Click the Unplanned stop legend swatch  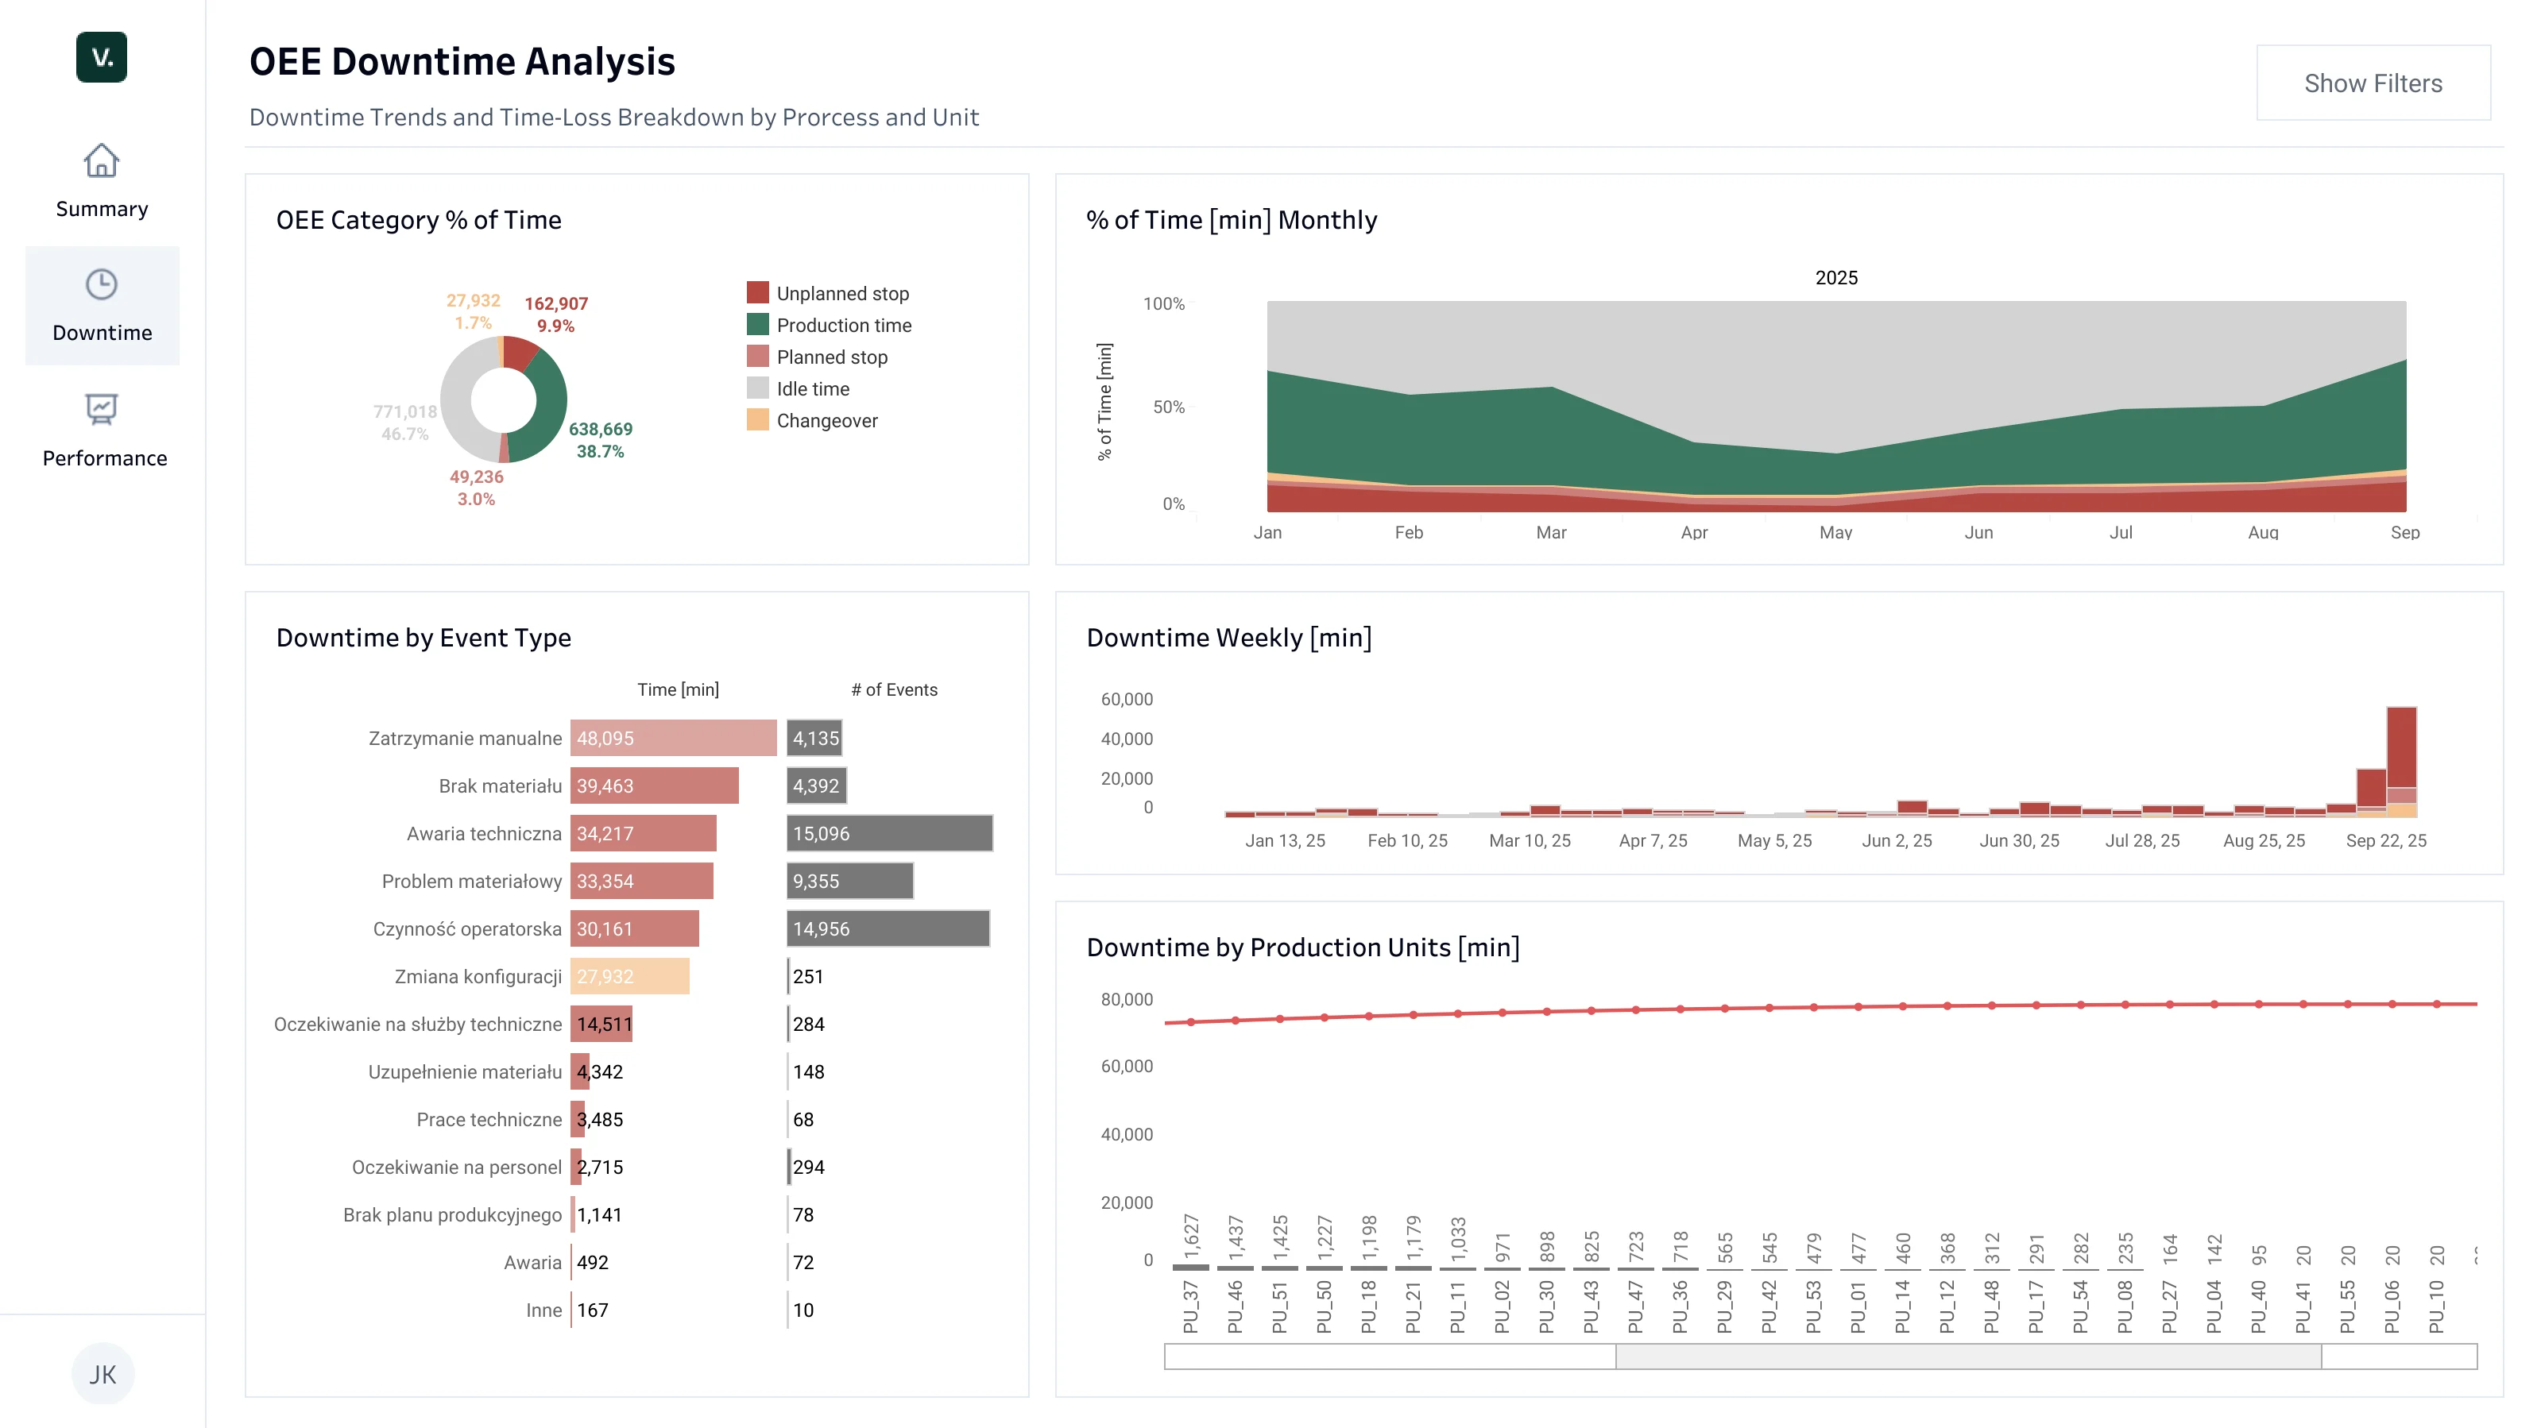[757, 293]
